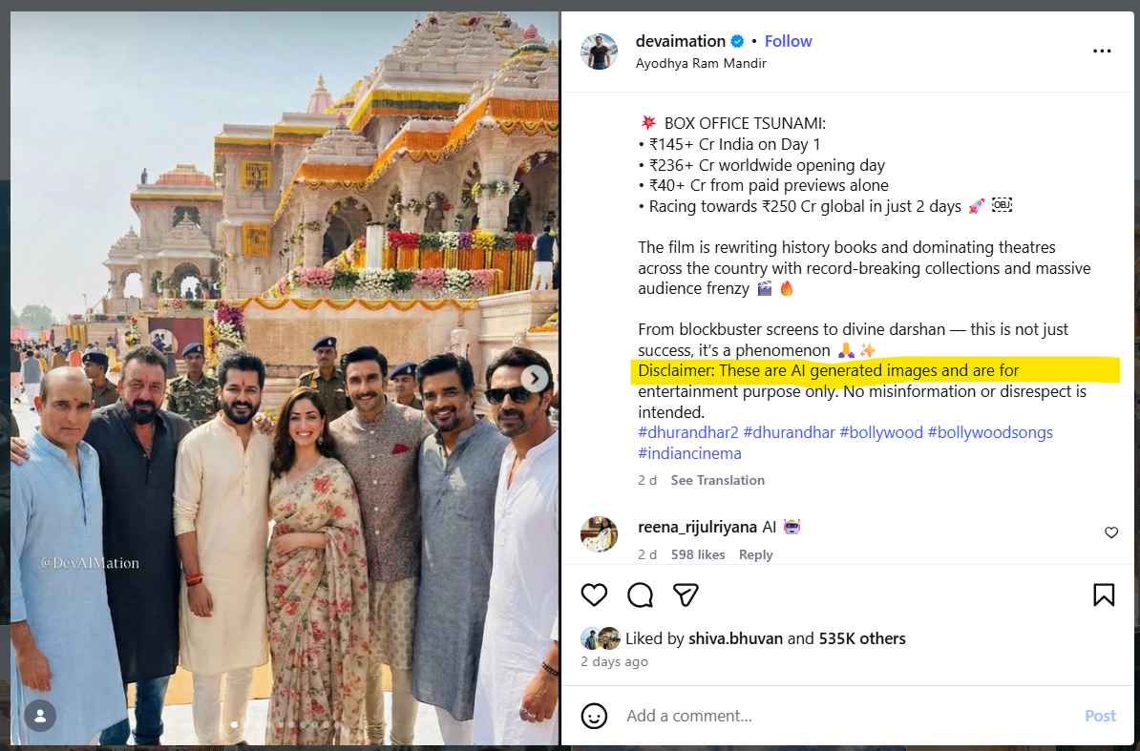This screenshot has width=1140, height=751.
Task: Share the post with the paper plane icon
Action: 686,595
